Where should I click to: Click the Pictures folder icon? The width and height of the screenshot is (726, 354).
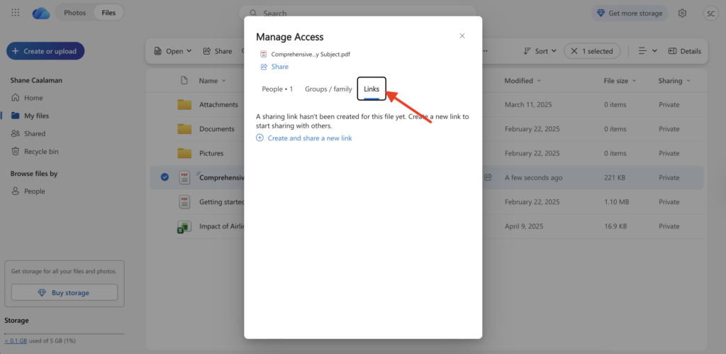point(185,153)
